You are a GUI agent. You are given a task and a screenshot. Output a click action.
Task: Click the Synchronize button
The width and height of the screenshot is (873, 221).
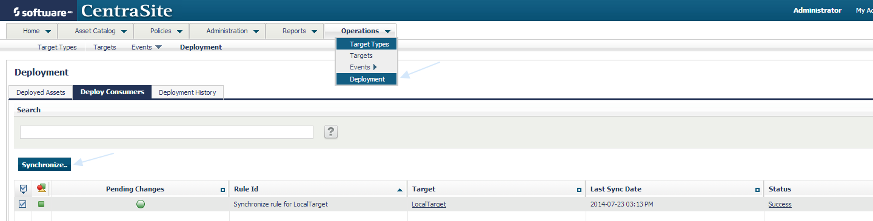tap(44, 164)
